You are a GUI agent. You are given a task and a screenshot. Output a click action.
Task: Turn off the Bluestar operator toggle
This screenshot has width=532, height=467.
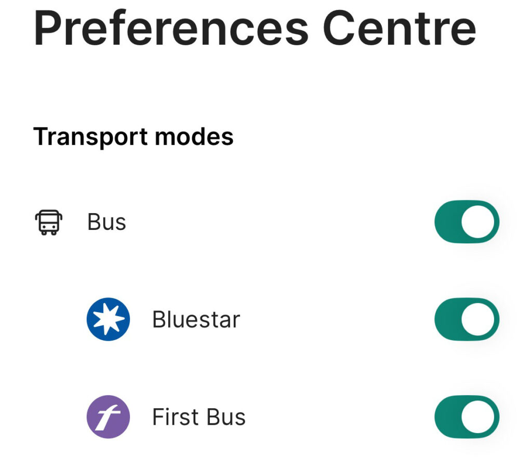(467, 319)
